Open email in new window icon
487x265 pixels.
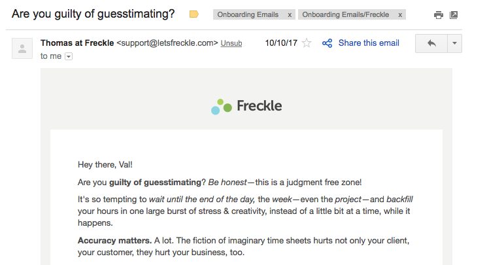454,14
